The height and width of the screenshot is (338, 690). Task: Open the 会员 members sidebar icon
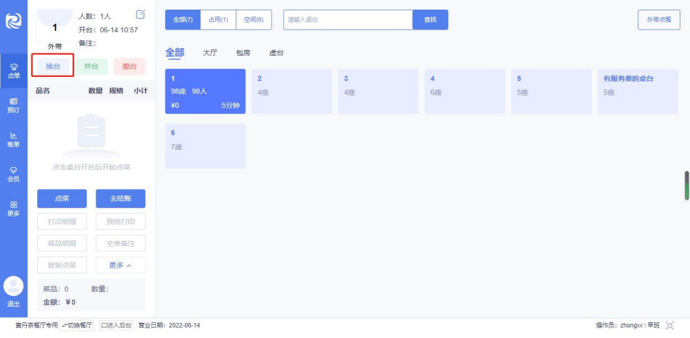pyautogui.click(x=14, y=174)
